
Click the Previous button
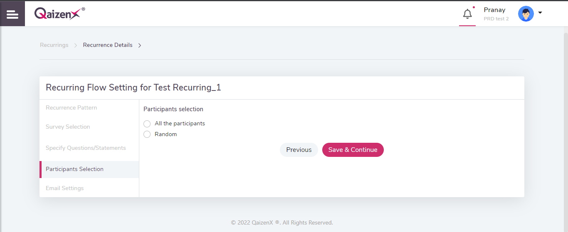tap(299, 150)
